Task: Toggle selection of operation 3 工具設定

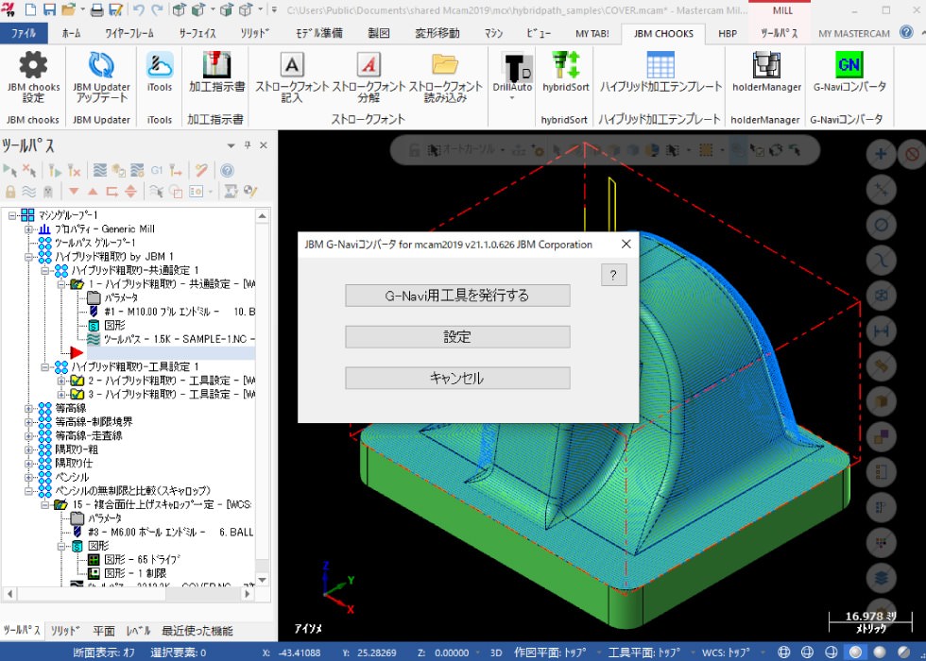Action: pyautogui.click(x=78, y=395)
